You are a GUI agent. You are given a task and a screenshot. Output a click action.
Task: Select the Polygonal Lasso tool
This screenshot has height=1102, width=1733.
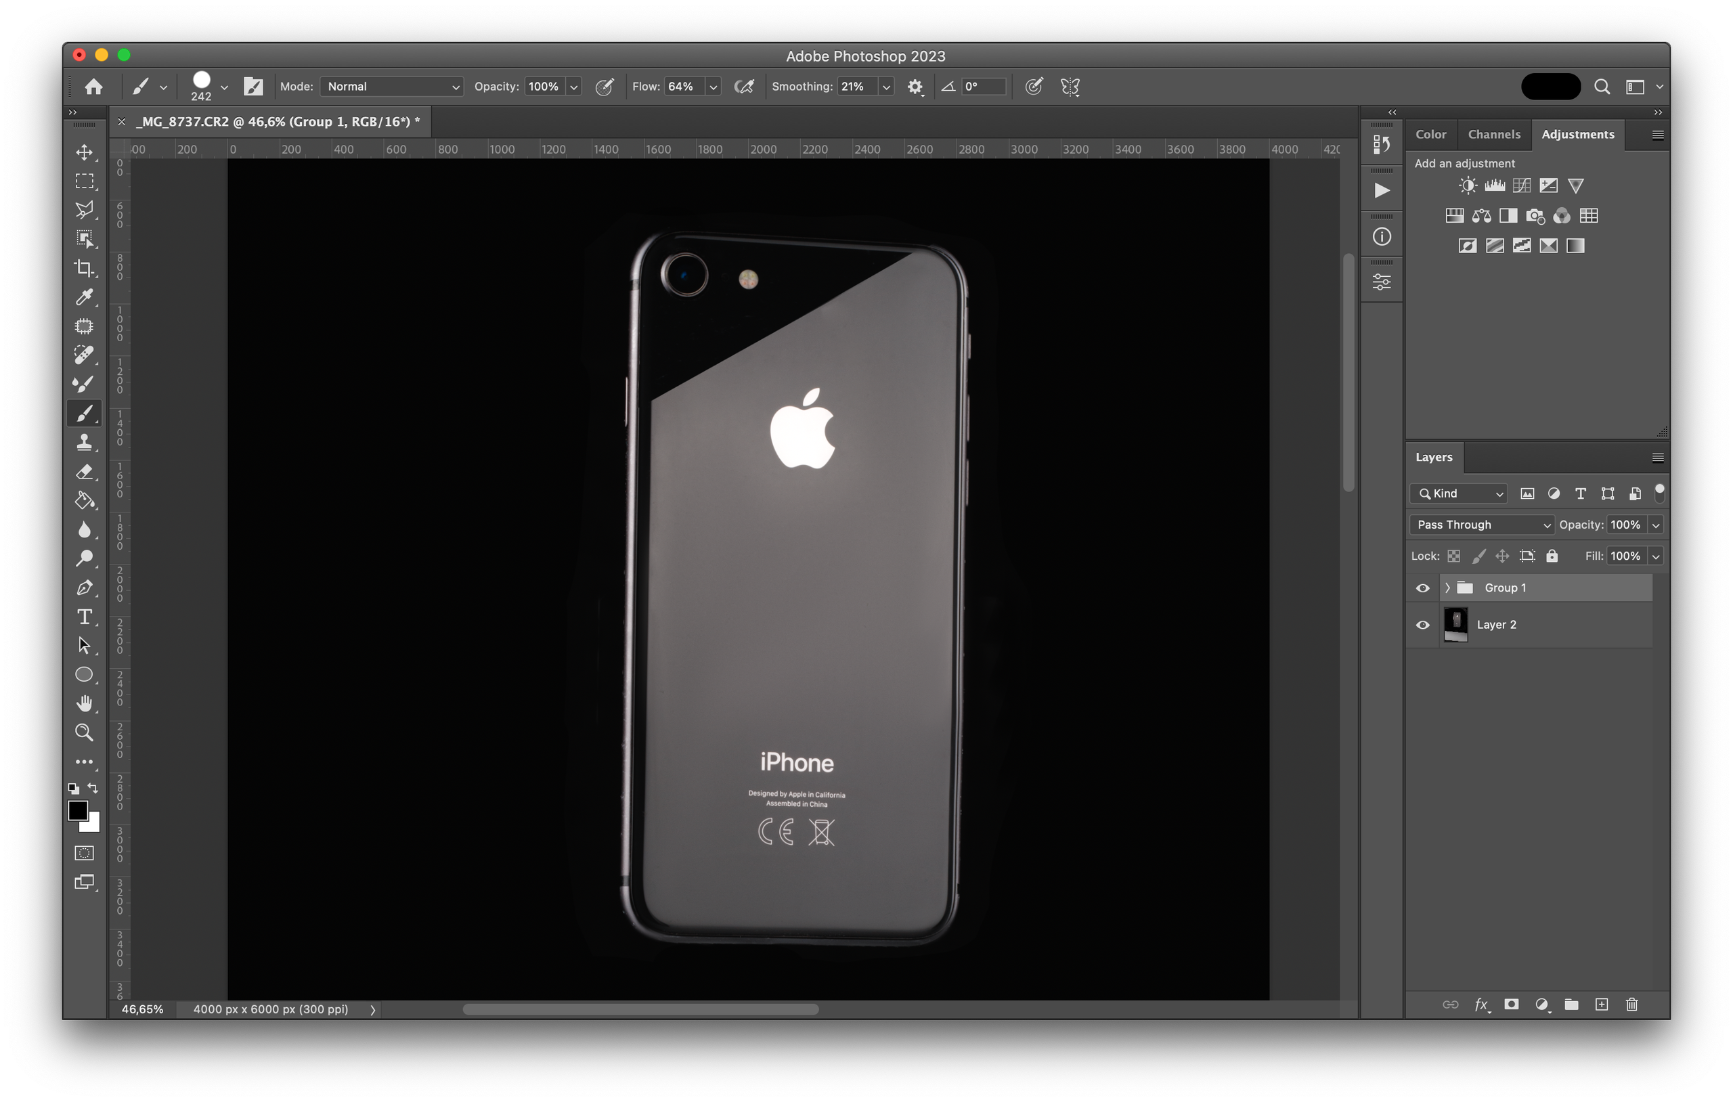point(84,209)
